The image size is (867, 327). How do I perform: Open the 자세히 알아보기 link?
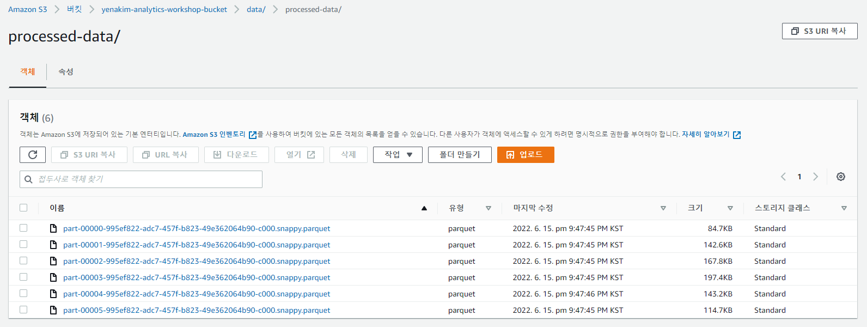(x=705, y=135)
